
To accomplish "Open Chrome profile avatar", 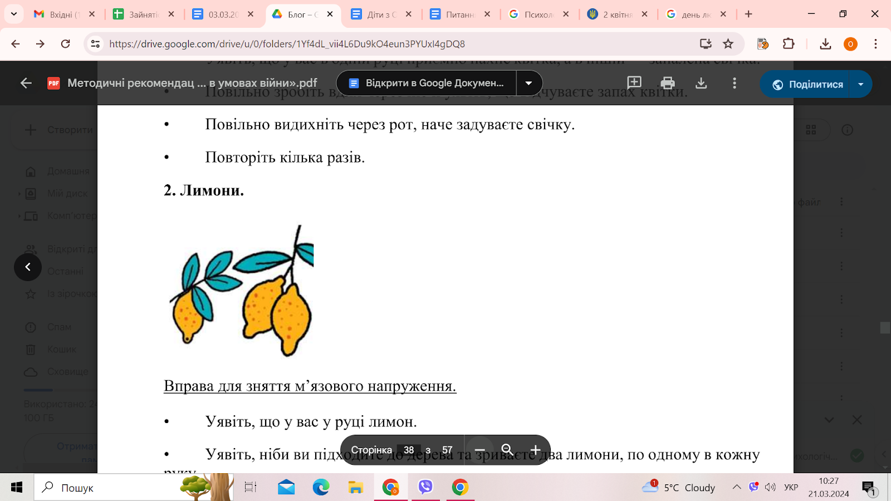I will (850, 44).
